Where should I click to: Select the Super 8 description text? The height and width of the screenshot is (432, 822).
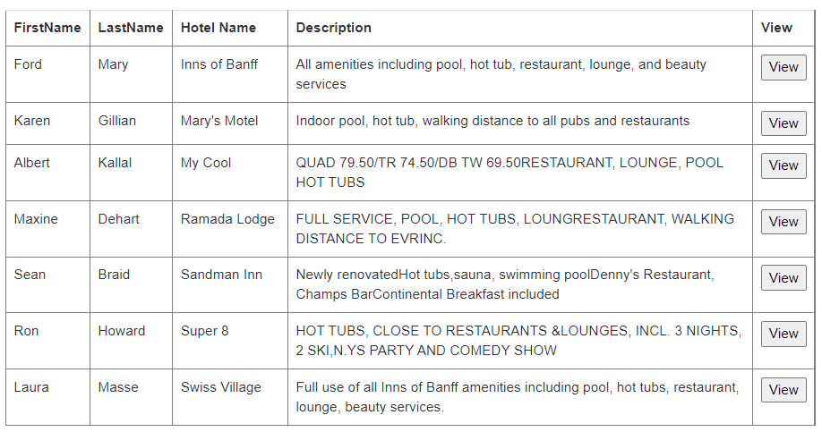[518, 341]
